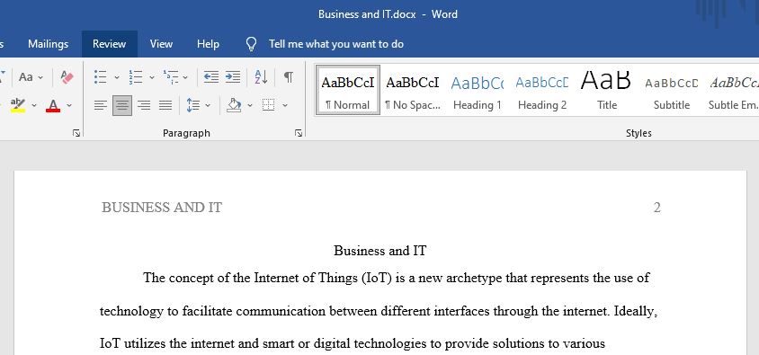Apply the yellow text highlight color
759x355 pixels.
(x=18, y=105)
